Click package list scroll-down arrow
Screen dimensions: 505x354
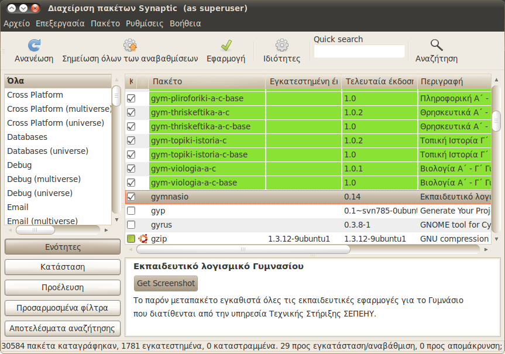pyautogui.click(x=496, y=239)
